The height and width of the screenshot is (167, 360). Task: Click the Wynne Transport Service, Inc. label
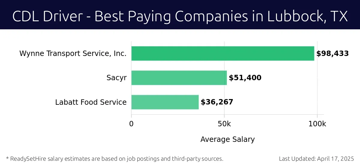pyautogui.click(x=73, y=54)
